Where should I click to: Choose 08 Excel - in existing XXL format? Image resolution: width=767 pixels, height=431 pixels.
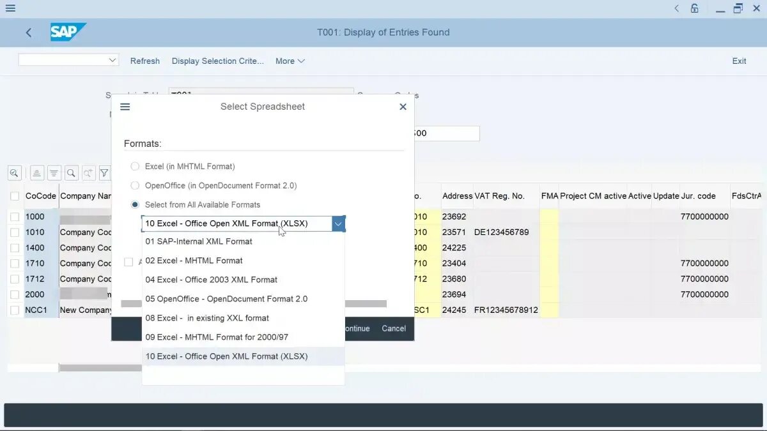pos(243,318)
